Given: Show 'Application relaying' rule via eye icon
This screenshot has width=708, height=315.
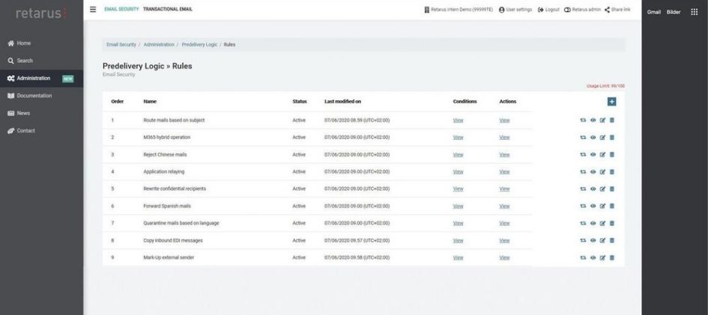Looking at the screenshot, I should pos(593,171).
